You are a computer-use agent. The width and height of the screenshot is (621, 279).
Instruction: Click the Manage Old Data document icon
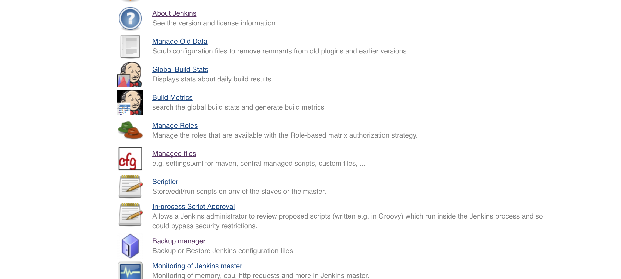pyautogui.click(x=130, y=46)
